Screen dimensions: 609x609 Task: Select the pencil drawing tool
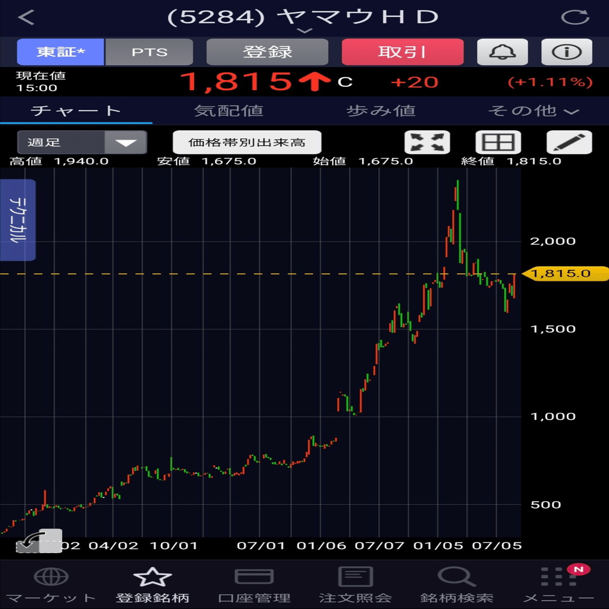point(570,142)
